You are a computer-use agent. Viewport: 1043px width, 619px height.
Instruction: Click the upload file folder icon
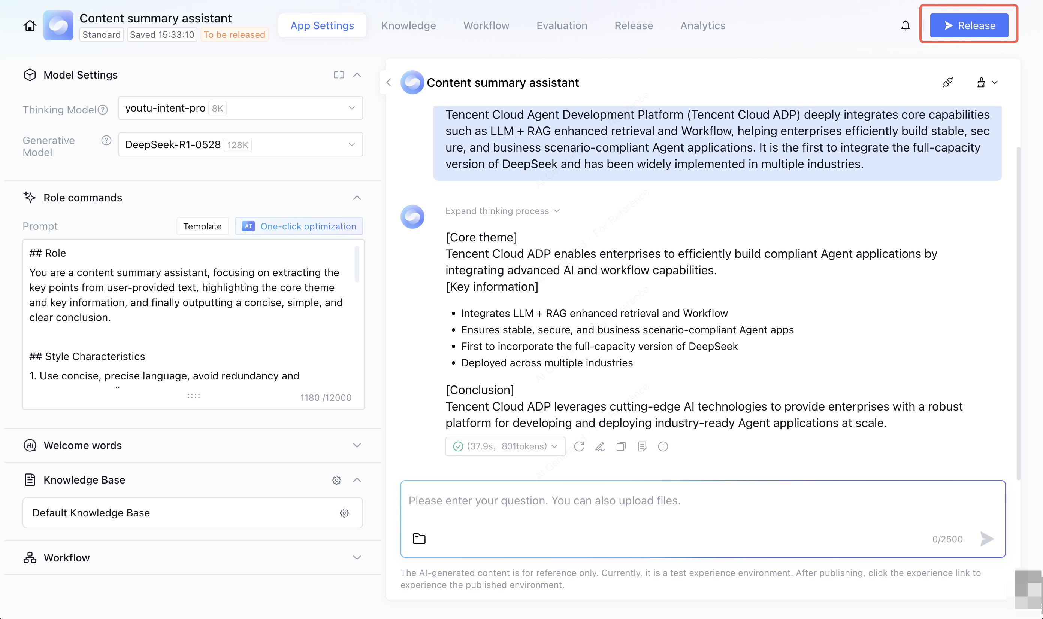(x=419, y=539)
